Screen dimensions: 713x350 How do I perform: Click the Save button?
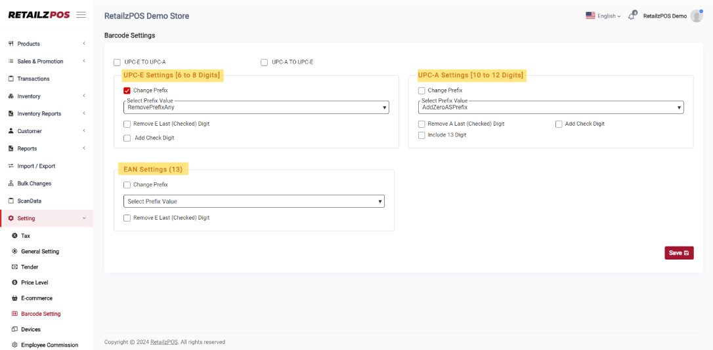(x=678, y=253)
